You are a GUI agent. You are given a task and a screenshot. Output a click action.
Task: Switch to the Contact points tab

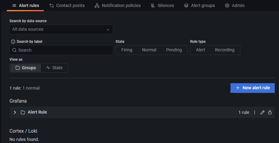[x=67, y=6]
